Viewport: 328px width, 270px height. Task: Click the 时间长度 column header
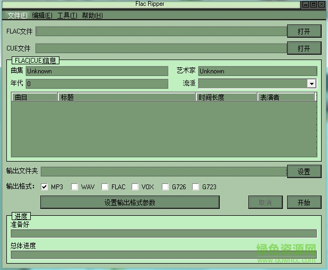(226, 97)
